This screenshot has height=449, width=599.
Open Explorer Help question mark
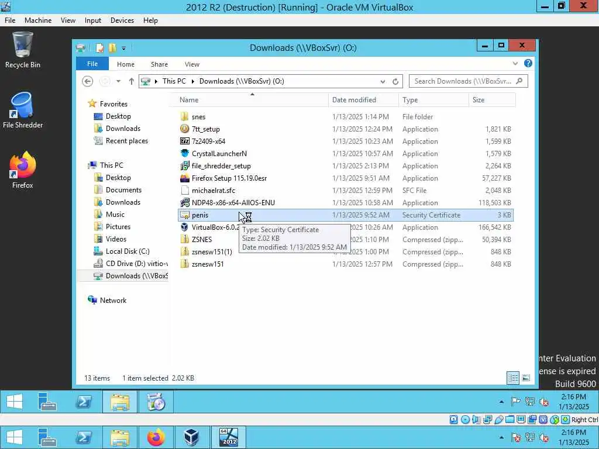tap(528, 63)
